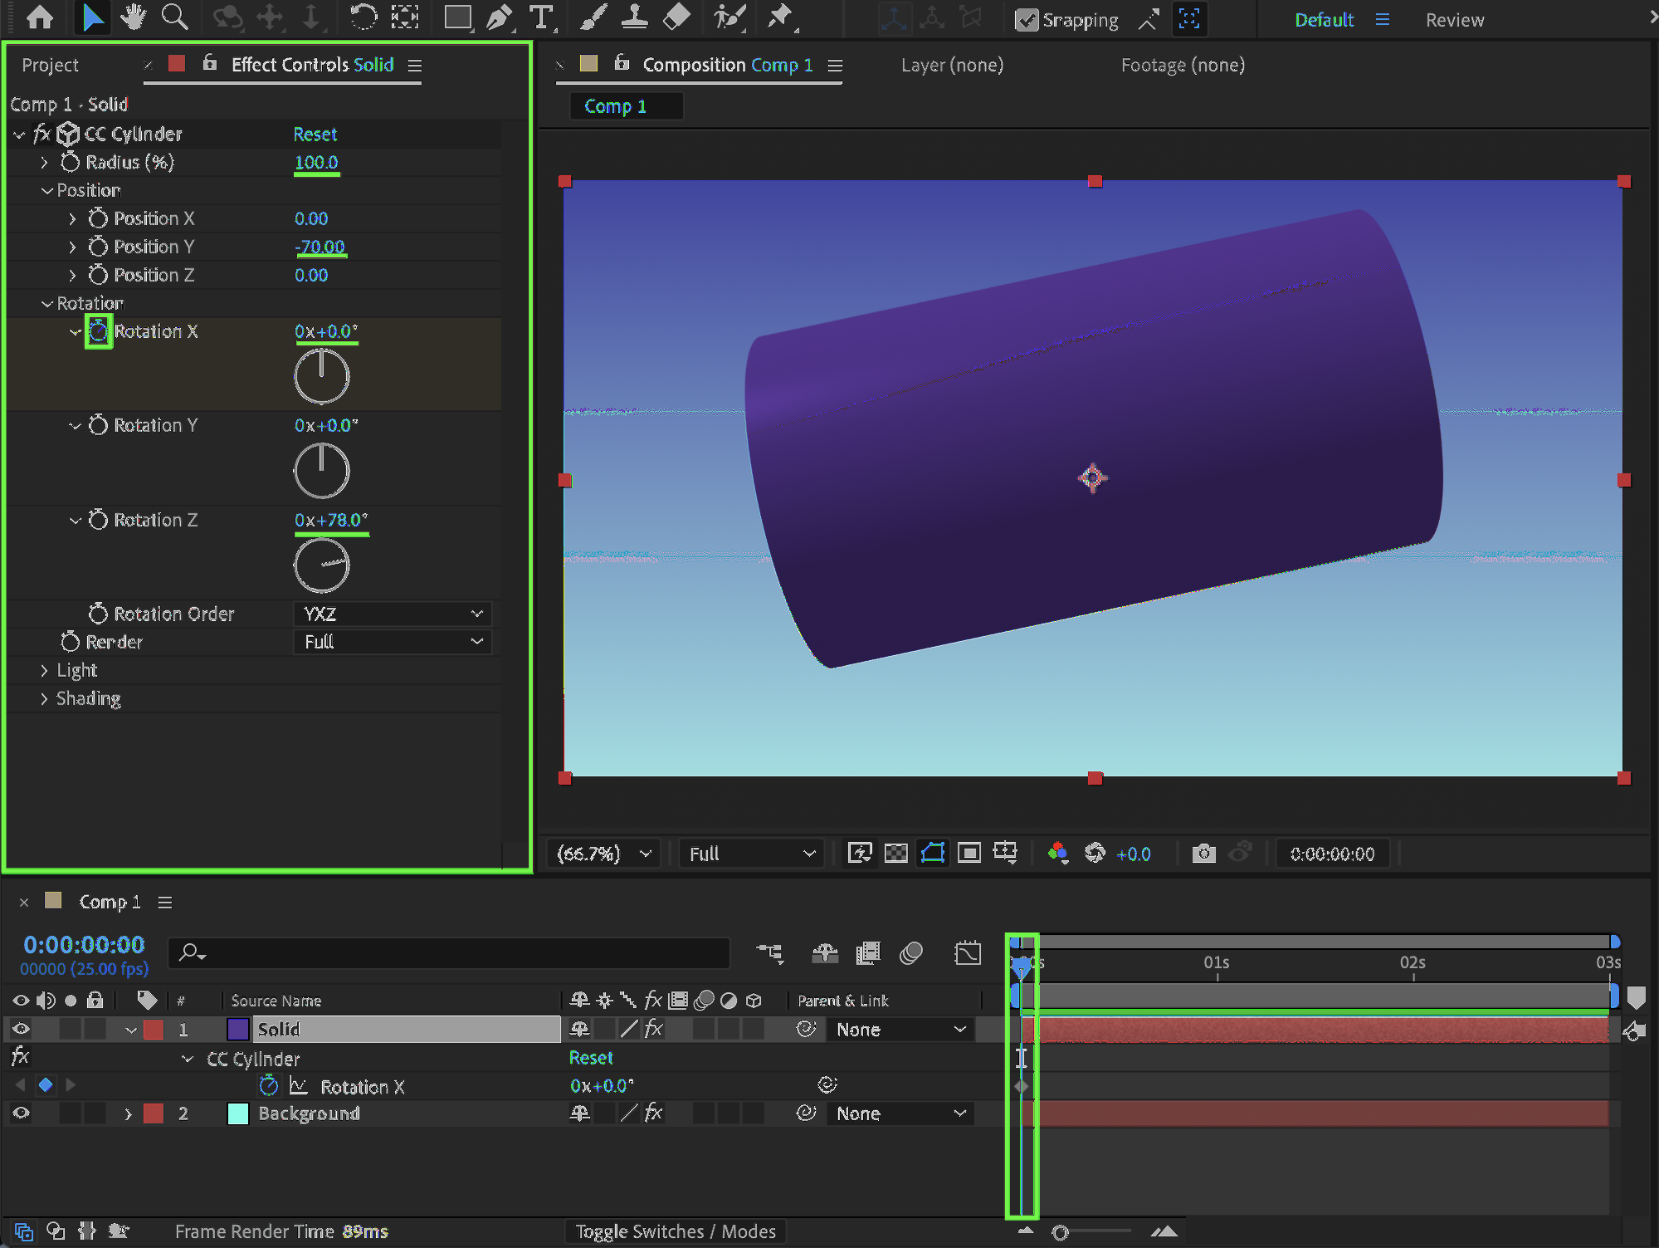Open the Graph Editor in timeline

point(968,953)
